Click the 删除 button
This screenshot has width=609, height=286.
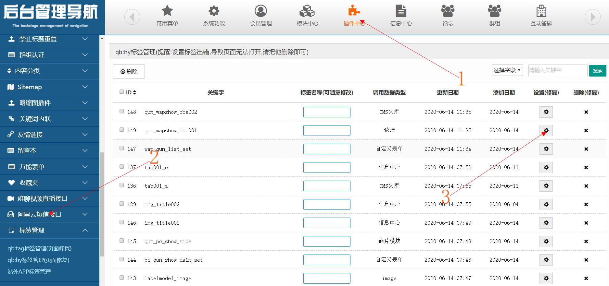129,72
